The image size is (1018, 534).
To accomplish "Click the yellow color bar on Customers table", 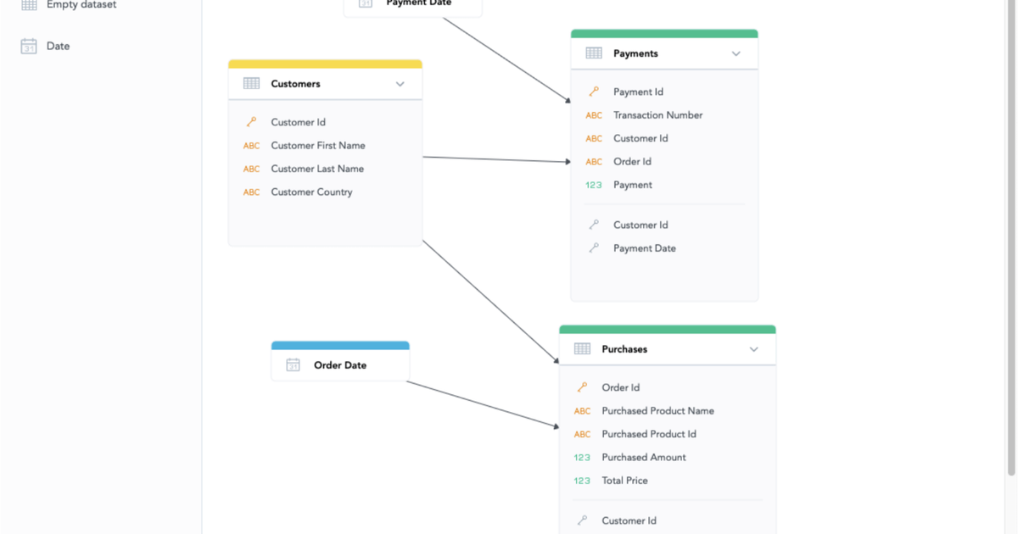I will point(324,63).
